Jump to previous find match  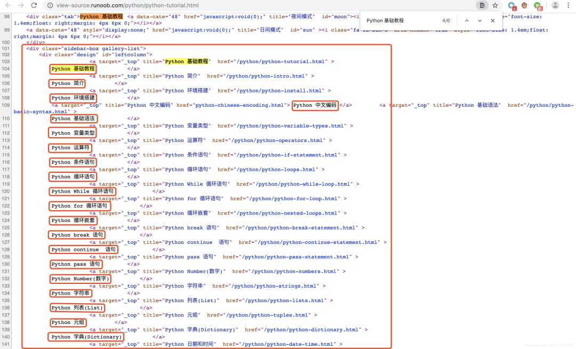pos(467,21)
